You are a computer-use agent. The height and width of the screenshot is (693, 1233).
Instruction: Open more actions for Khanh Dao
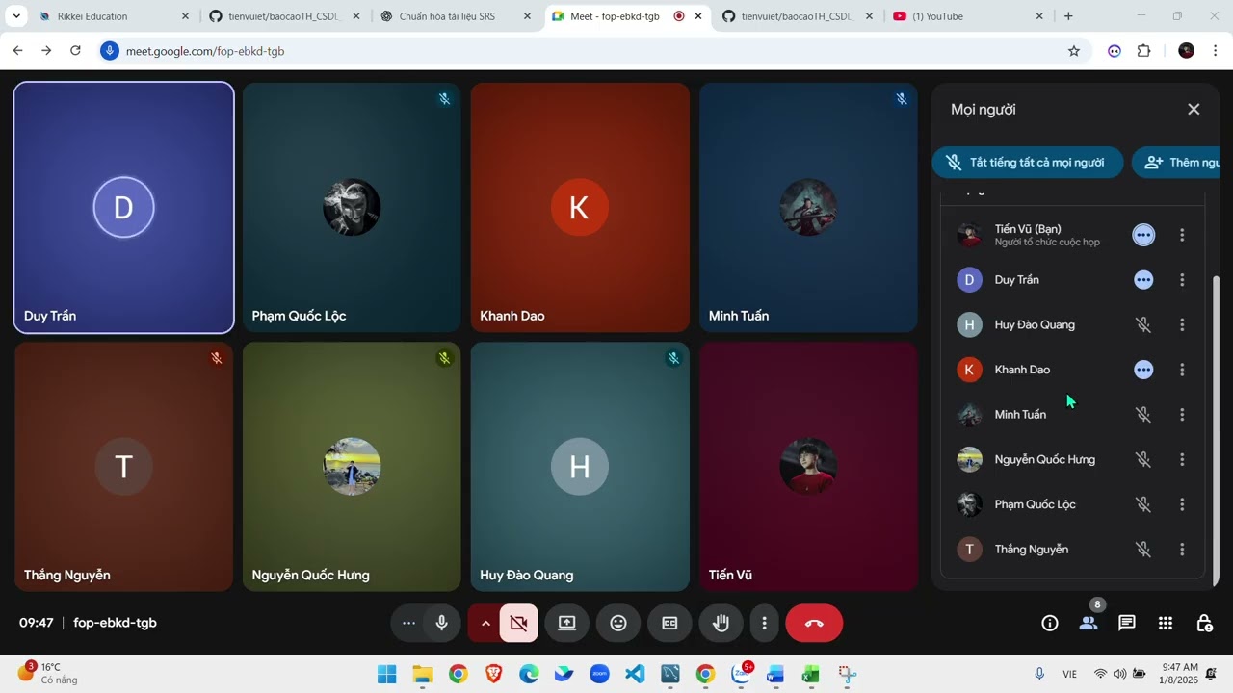(x=1182, y=370)
